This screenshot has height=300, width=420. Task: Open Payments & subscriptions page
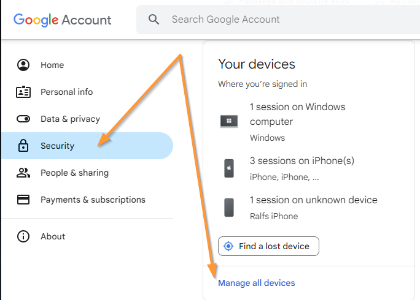pyautogui.click(x=93, y=200)
